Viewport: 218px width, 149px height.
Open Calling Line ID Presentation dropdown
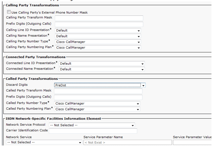coord(98,30)
